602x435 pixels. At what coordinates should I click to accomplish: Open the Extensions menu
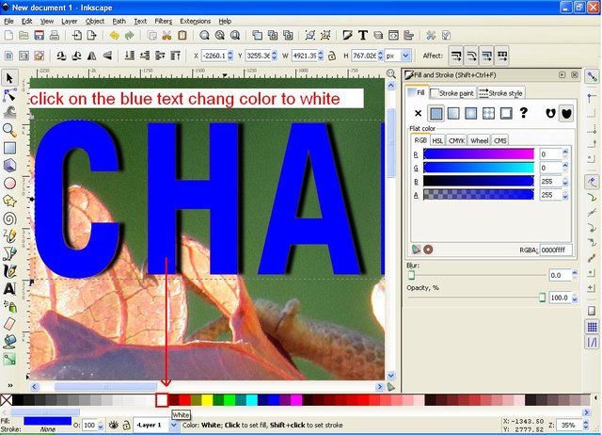[196, 21]
